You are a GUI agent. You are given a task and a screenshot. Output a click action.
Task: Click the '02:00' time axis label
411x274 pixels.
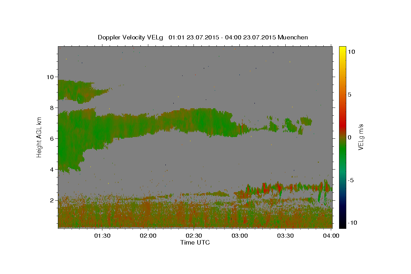click(148, 236)
